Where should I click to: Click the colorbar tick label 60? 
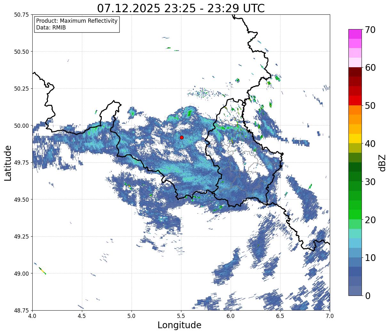[370, 68]
